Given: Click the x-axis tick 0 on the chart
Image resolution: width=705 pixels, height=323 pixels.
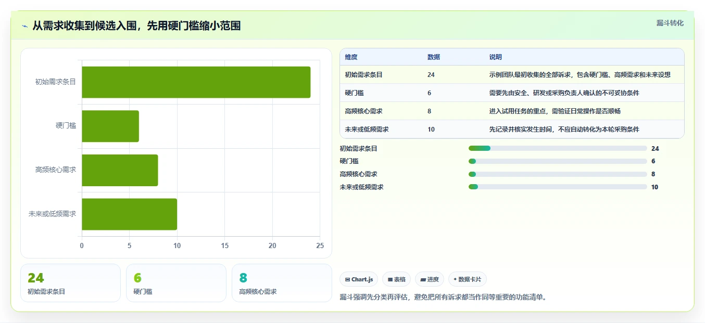Looking at the screenshot, I should (x=82, y=246).
